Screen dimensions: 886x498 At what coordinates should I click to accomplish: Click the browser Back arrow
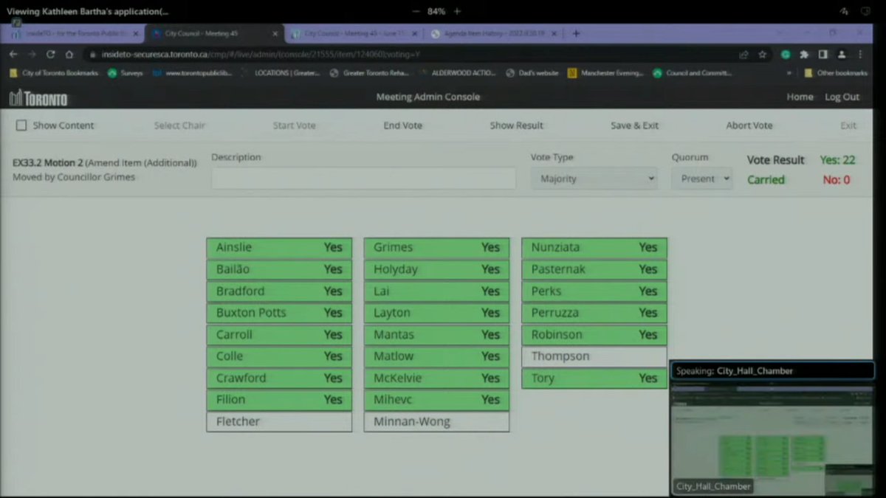[x=13, y=55]
